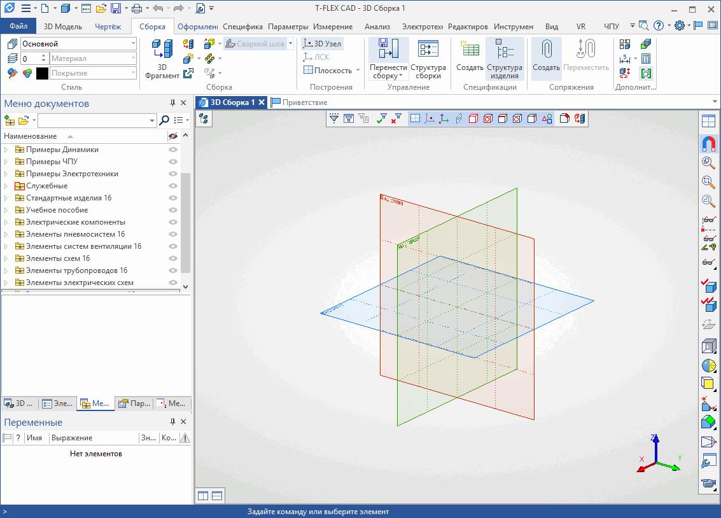Expand the Стандартные изделия 16 folder
This screenshot has width=721, height=518.
pyautogui.click(x=7, y=198)
